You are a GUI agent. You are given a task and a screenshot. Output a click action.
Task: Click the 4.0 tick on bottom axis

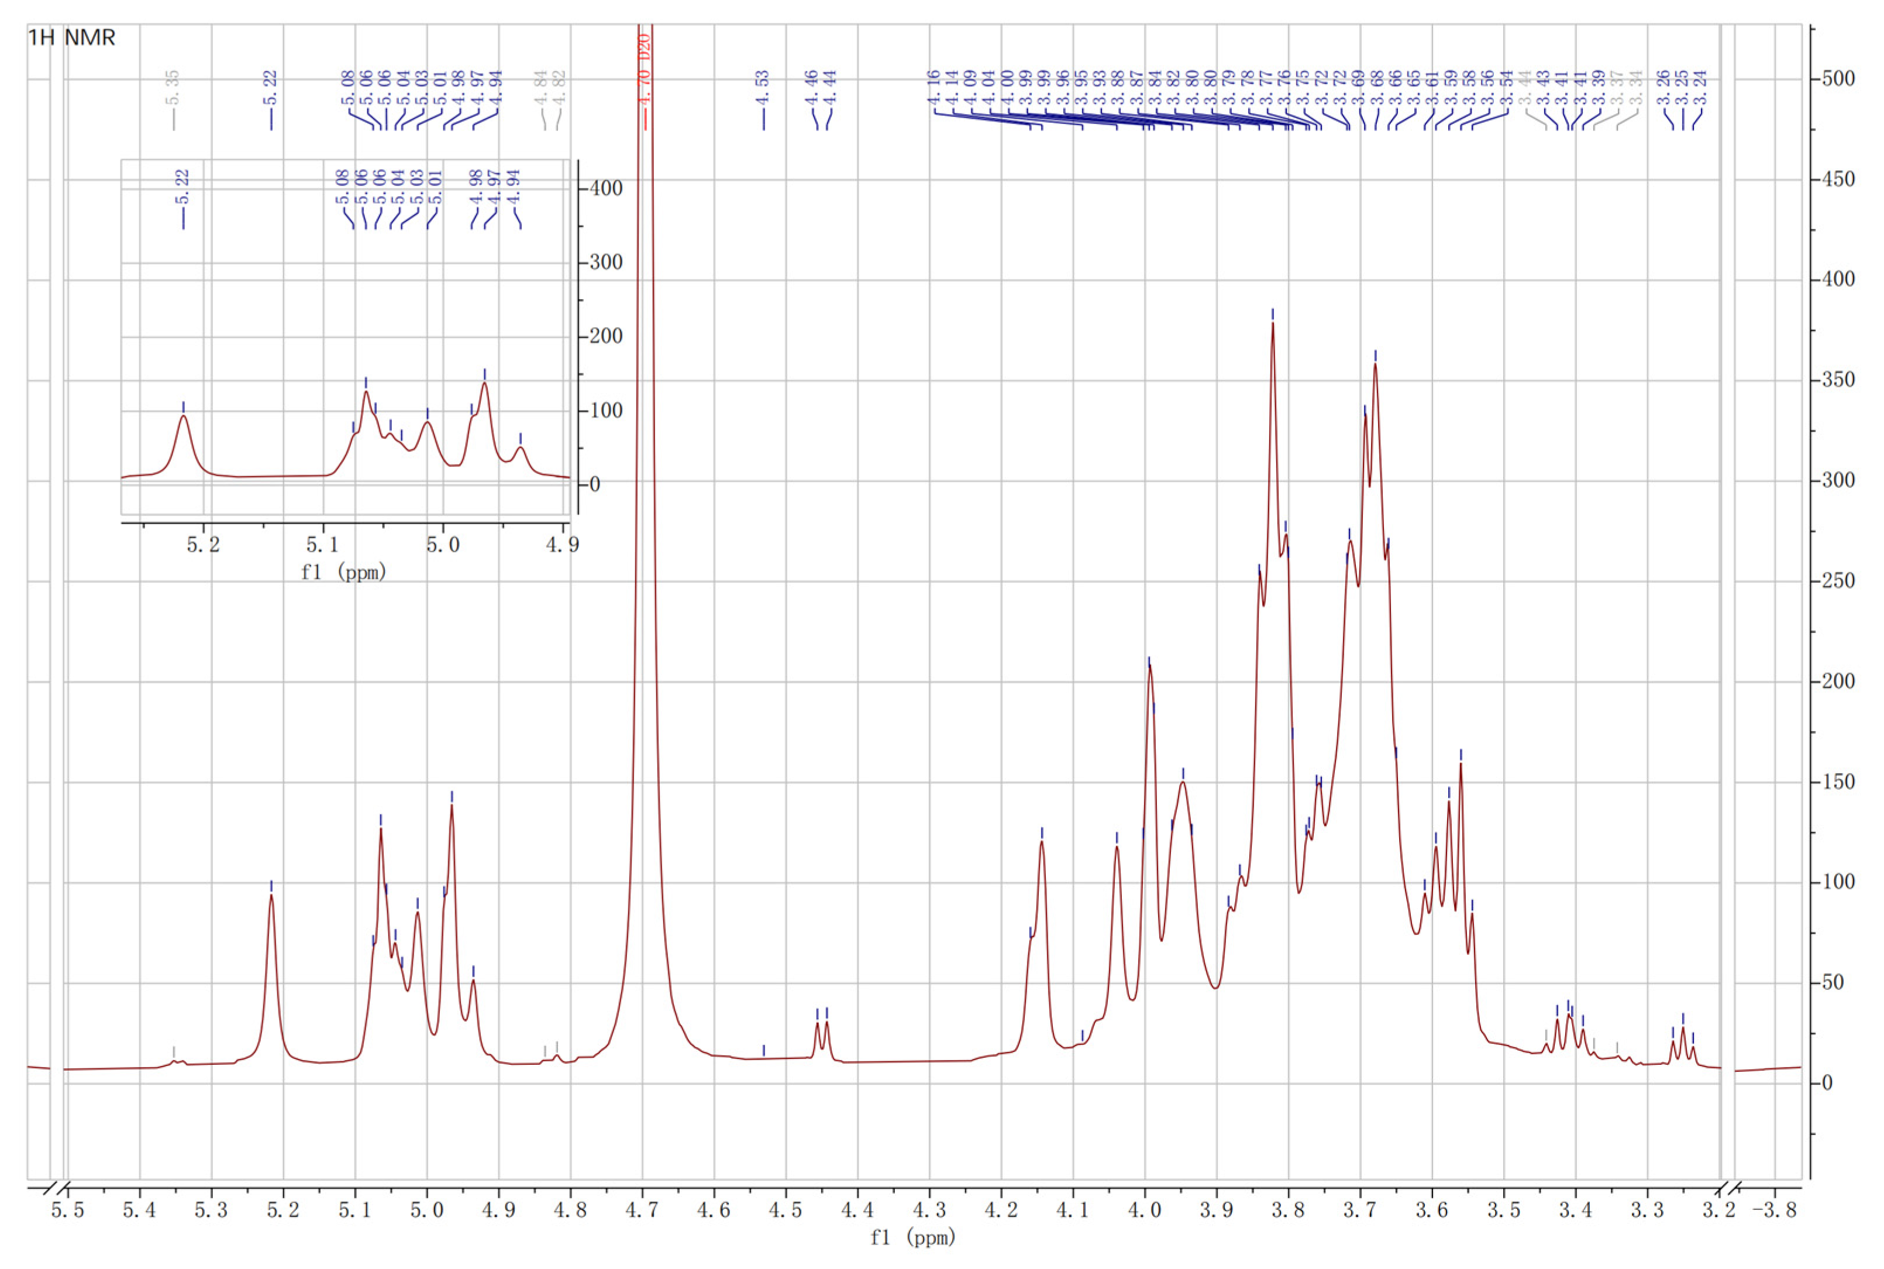[1145, 1212]
